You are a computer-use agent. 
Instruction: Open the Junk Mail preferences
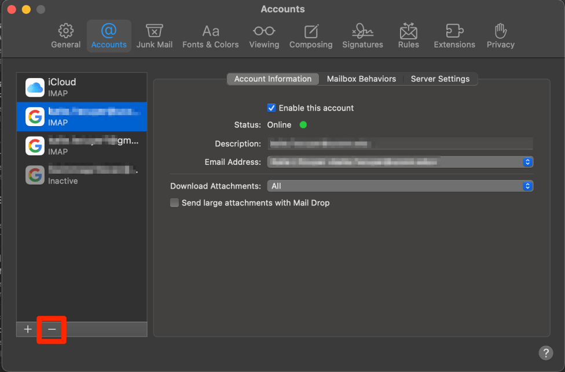pos(155,36)
